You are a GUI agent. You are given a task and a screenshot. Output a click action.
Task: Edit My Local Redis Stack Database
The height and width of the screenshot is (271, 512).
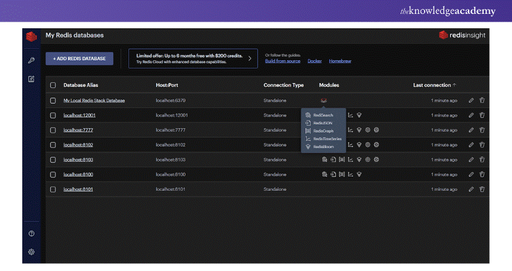[x=471, y=101]
